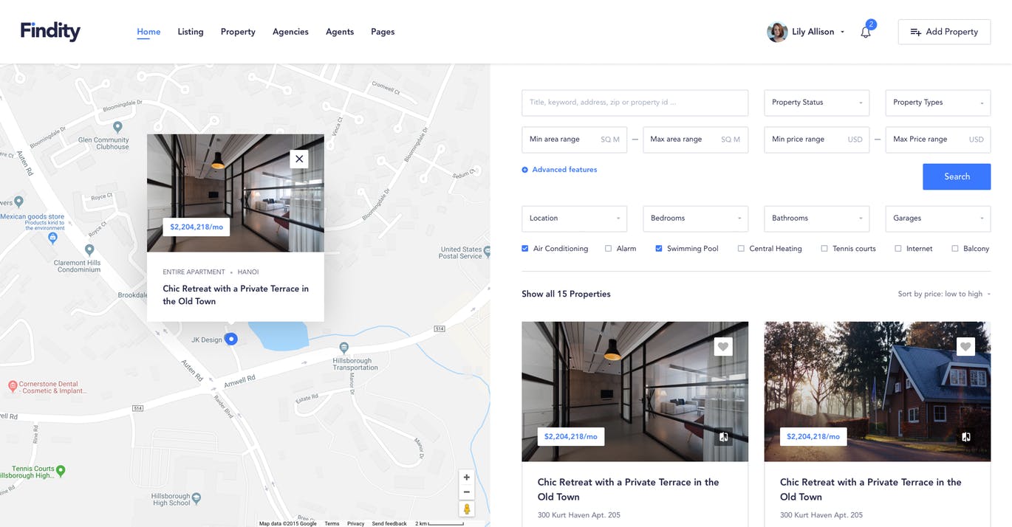This screenshot has width=1012, height=527.
Task: Expand Advanced features via the plus icon
Action: tap(525, 169)
